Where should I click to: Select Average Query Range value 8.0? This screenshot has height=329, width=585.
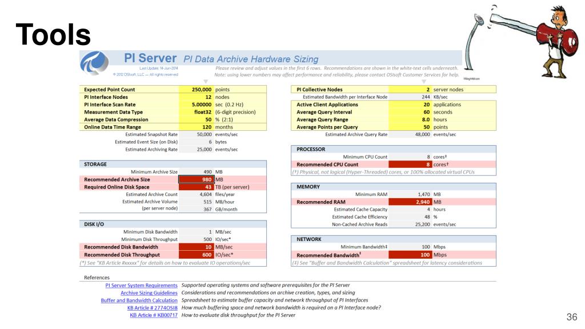click(410, 119)
